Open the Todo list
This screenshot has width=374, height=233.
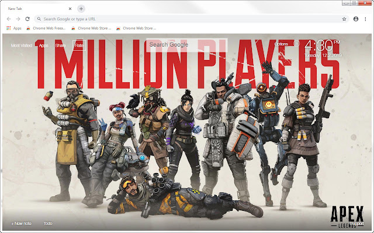click(x=48, y=224)
